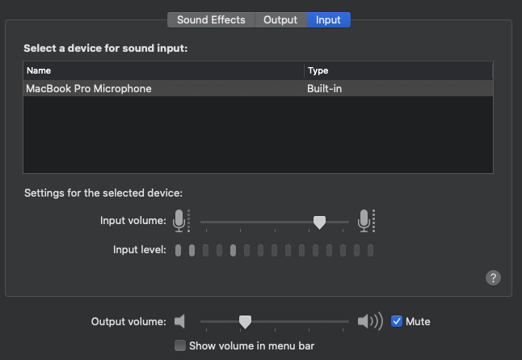Switch to the Sound Effects tab
Screen dimensions: 522x360
[211, 19]
